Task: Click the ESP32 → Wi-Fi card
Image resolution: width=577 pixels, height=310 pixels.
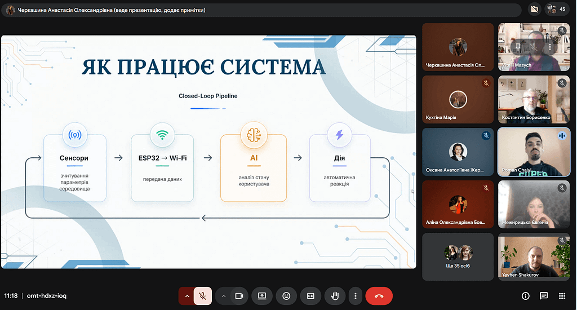Action: [162, 168]
